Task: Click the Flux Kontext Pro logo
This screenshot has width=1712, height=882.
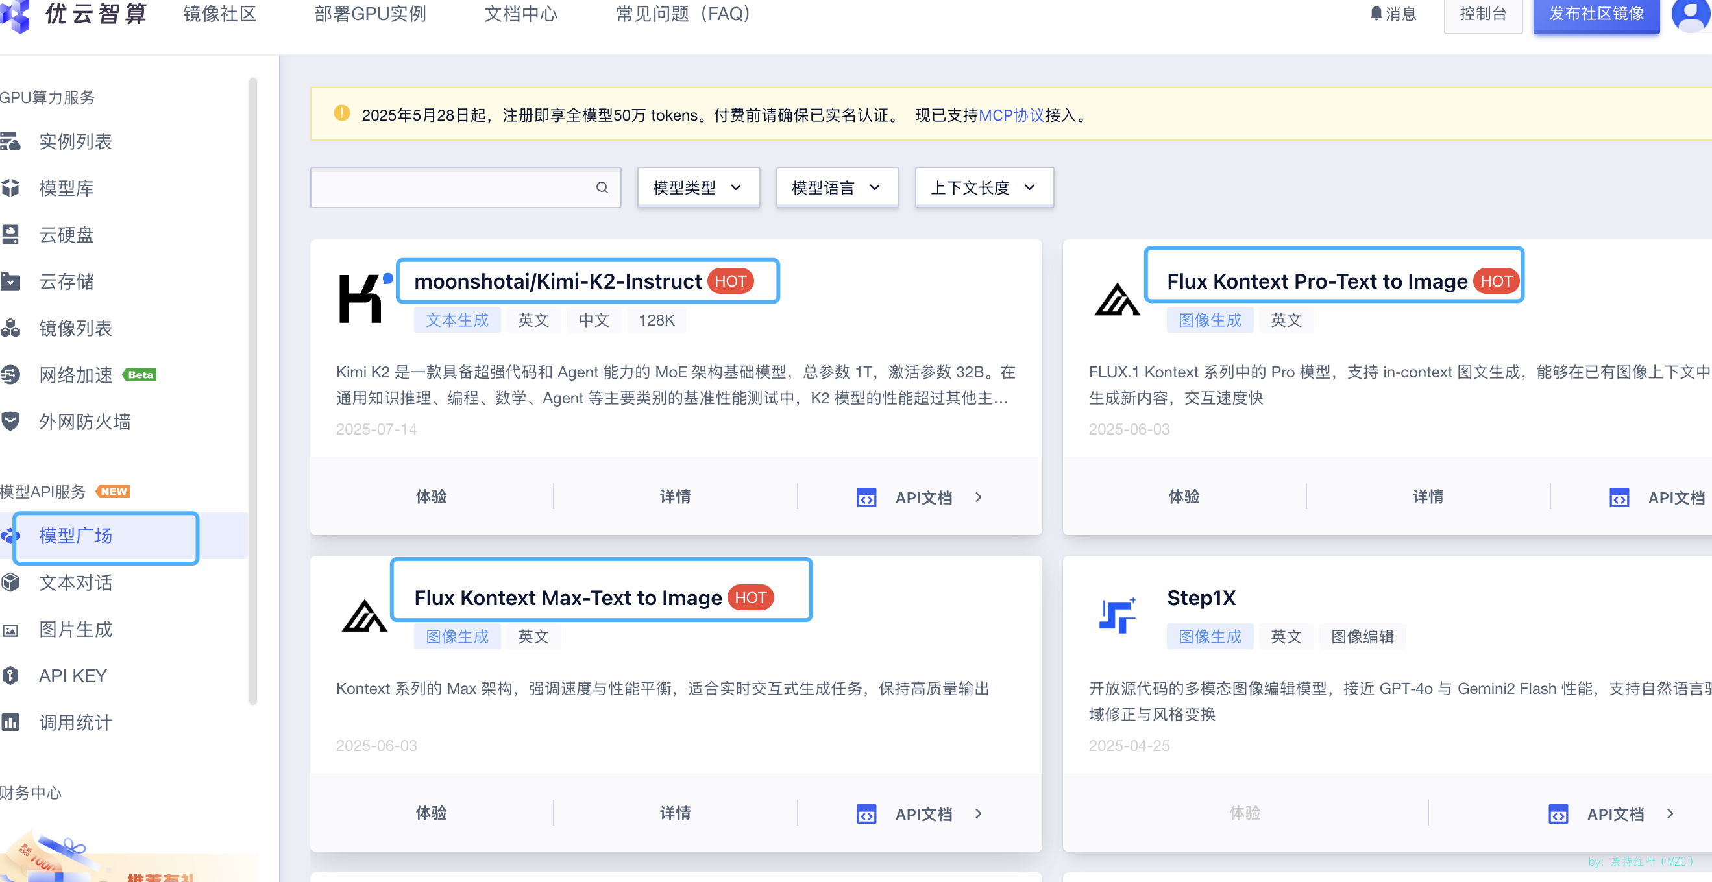Action: [x=1117, y=300]
